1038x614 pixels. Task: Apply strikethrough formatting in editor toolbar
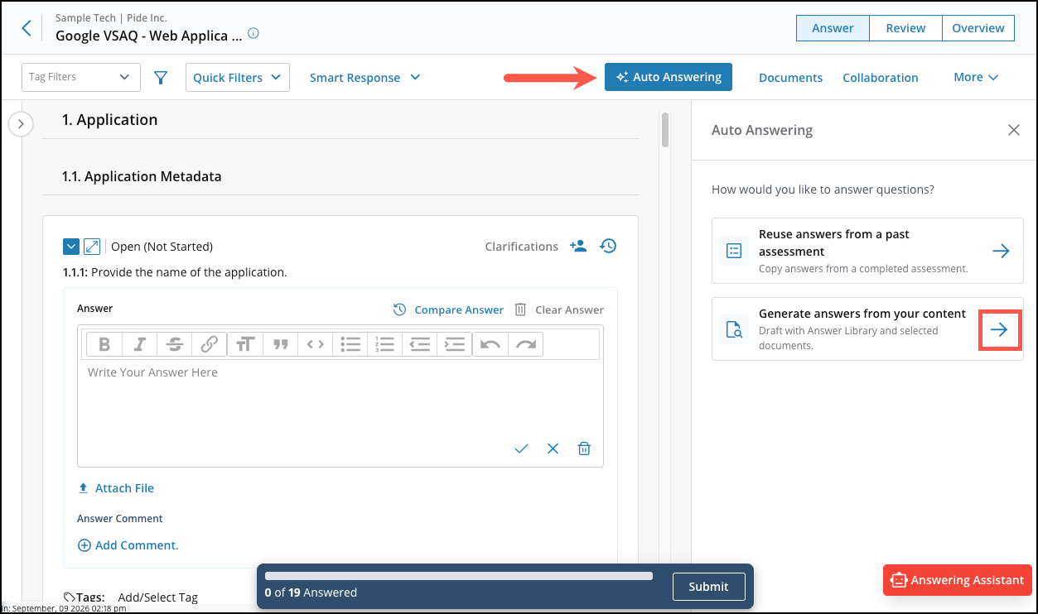(x=175, y=344)
